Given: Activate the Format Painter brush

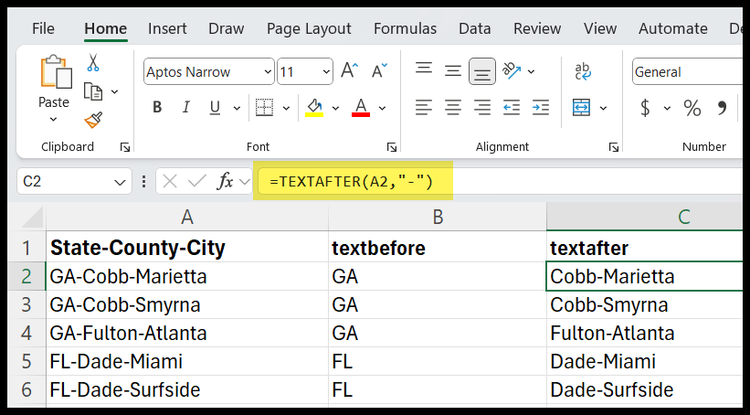Looking at the screenshot, I should [93, 120].
